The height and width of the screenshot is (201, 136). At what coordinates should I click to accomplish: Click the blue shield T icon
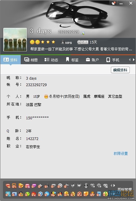(40, 194)
